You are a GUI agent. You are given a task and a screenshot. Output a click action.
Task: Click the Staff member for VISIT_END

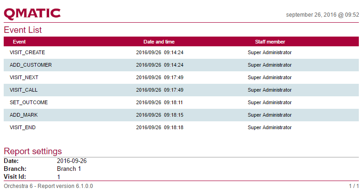[269, 127]
